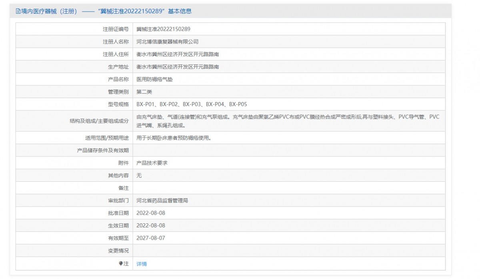Open the 详情 link in the 注 row

[x=142, y=264]
